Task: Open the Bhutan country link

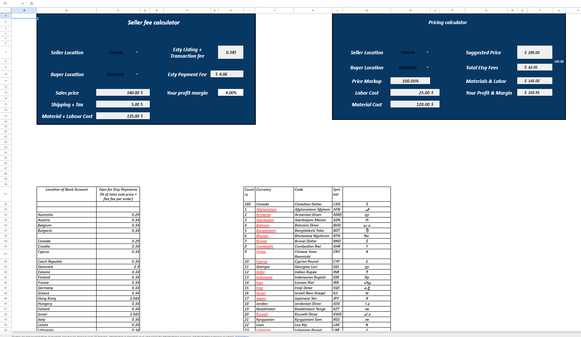Action: tap(262, 236)
